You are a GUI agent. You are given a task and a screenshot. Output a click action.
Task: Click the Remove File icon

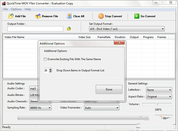click(x=38, y=16)
